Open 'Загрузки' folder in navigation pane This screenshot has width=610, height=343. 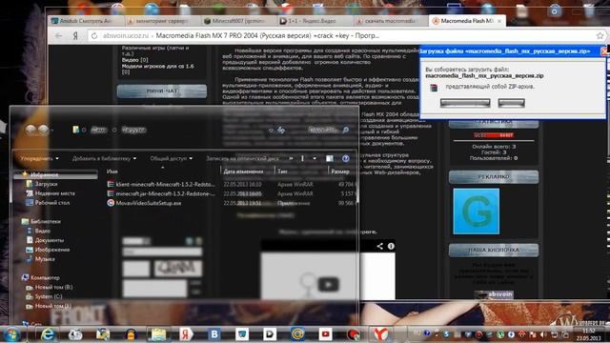[x=46, y=184]
